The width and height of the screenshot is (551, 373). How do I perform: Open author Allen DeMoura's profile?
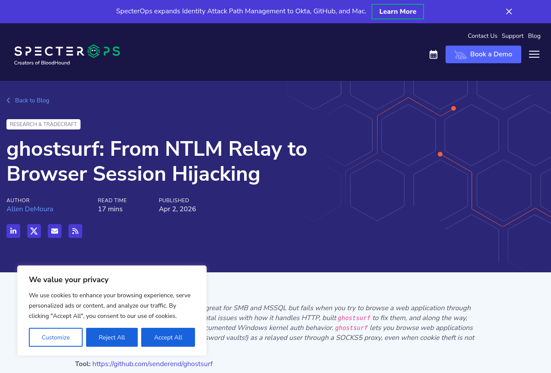pyautogui.click(x=30, y=209)
